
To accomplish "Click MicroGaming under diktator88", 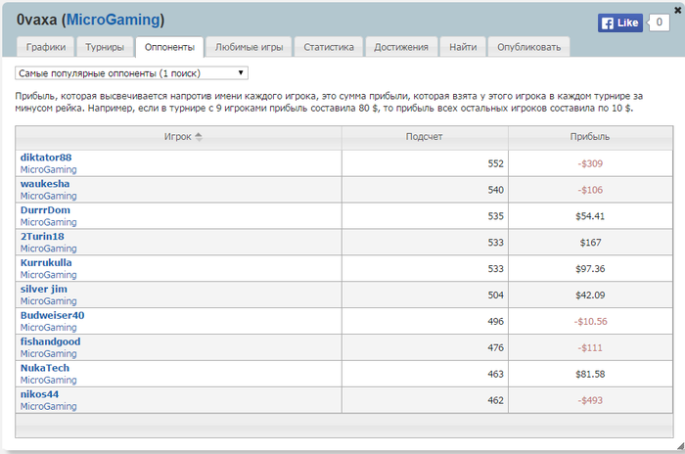I will [49, 169].
